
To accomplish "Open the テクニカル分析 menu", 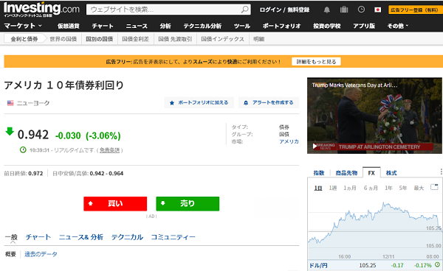I will (x=202, y=26).
